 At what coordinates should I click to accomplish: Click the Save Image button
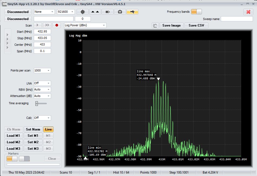click(x=171, y=25)
